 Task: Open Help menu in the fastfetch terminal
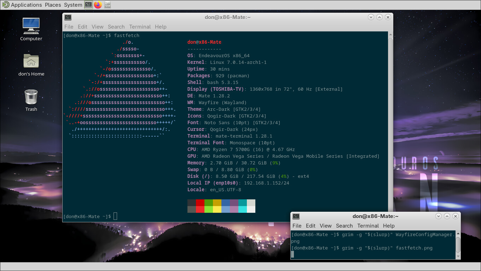(161, 27)
